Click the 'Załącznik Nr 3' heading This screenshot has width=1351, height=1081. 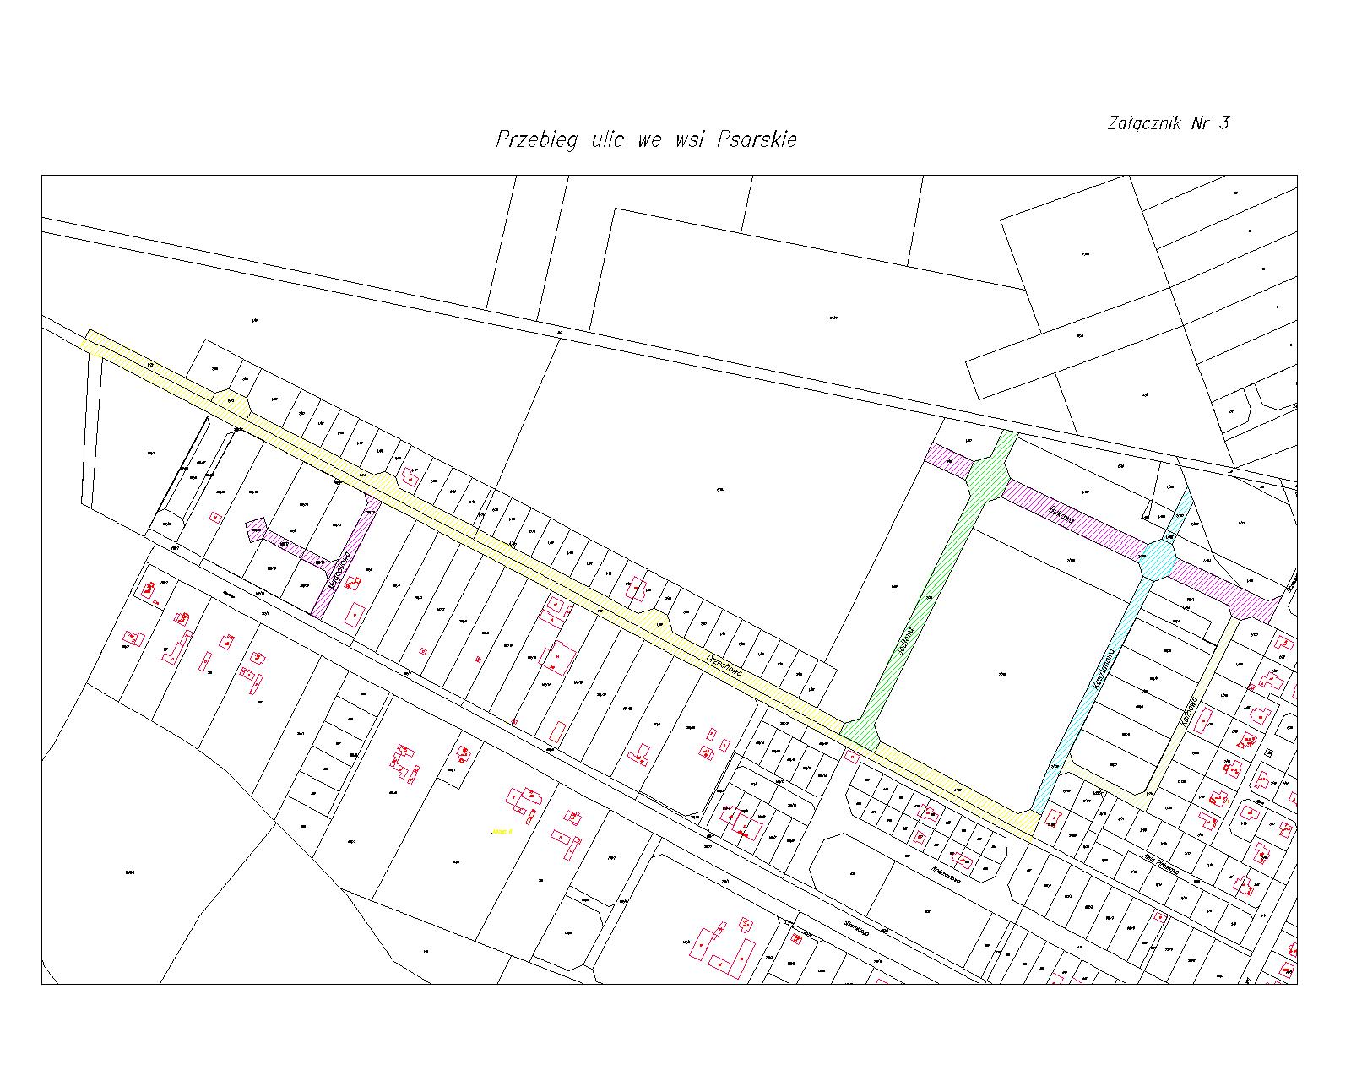click(1168, 123)
